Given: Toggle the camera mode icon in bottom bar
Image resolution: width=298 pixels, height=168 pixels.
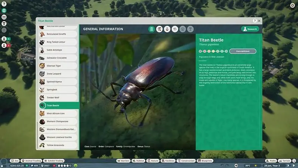Looking at the screenshot, I should [236, 166].
